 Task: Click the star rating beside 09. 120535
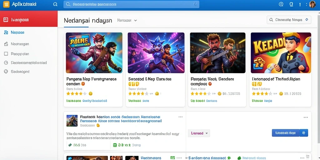262,94
